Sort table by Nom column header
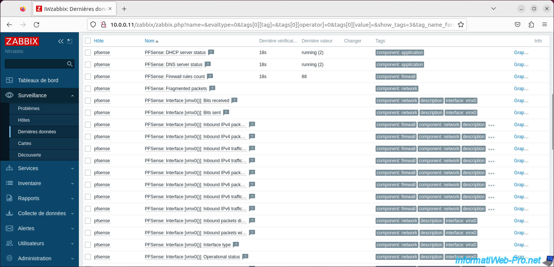 pos(152,41)
